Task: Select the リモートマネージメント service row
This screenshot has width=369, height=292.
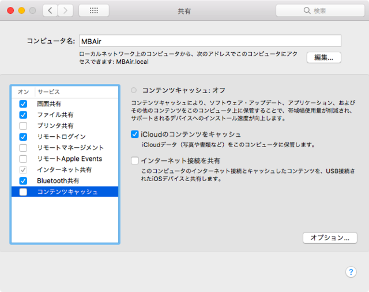Action: (x=65, y=148)
